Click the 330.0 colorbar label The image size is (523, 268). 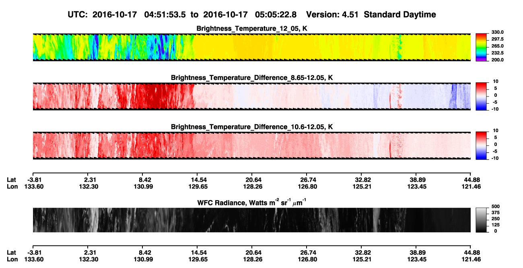[x=497, y=33]
